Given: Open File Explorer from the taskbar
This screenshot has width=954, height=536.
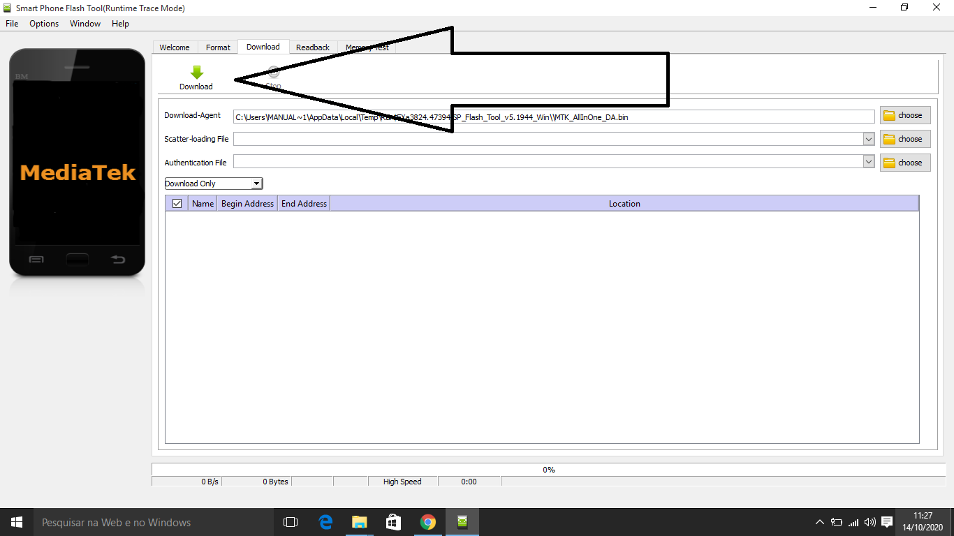Looking at the screenshot, I should [360, 522].
